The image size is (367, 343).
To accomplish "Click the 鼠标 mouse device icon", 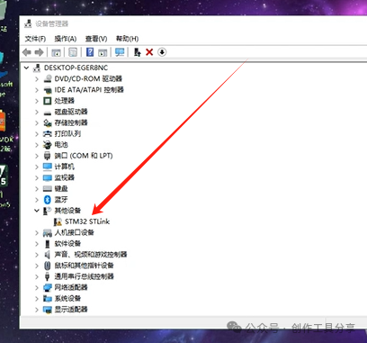I will 48,266.
